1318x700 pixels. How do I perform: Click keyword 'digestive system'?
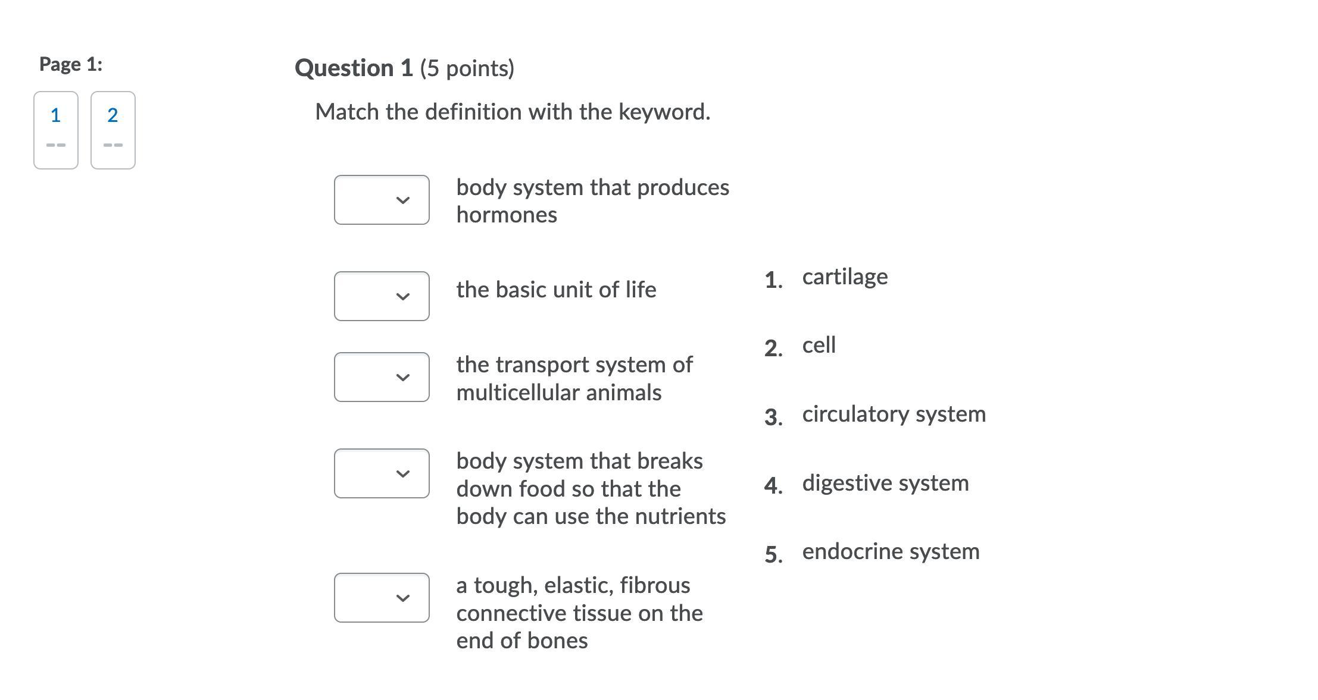(885, 483)
